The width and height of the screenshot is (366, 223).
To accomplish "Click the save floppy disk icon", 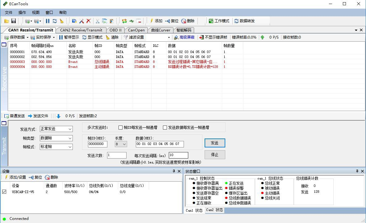I will (14, 21).
